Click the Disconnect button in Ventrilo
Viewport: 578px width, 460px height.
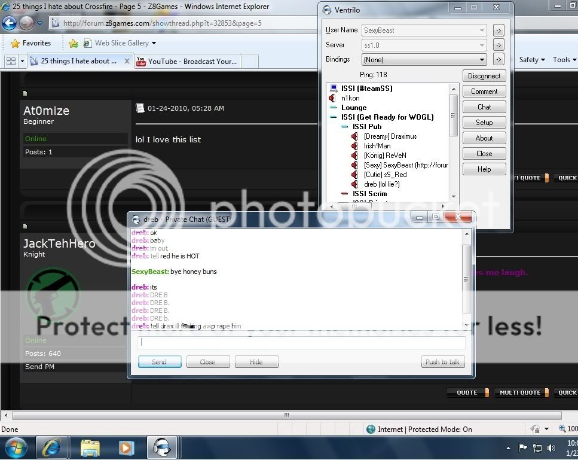click(484, 76)
